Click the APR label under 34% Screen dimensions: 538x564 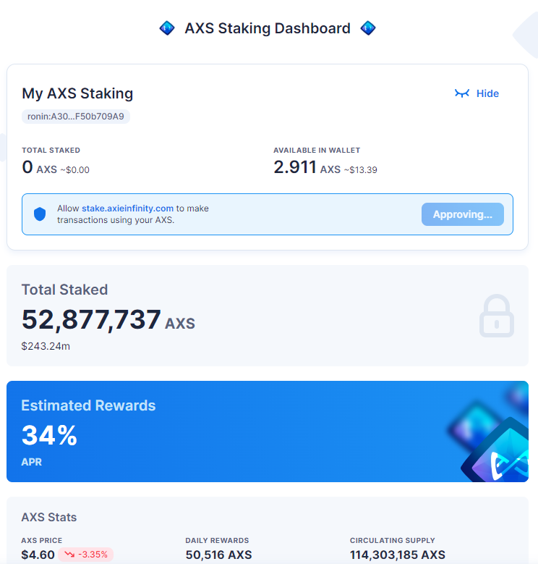point(32,462)
